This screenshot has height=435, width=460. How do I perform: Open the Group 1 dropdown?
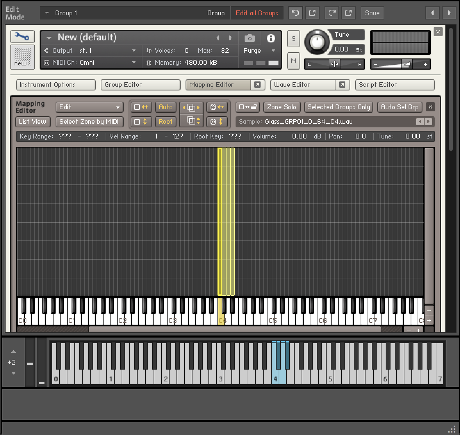pos(134,13)
